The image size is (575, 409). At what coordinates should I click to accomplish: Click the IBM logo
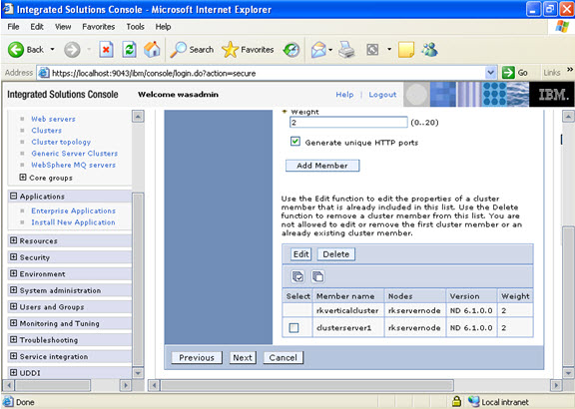(x=552, y=95)
